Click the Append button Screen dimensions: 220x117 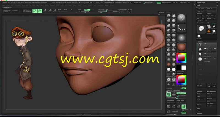point(211,99)
